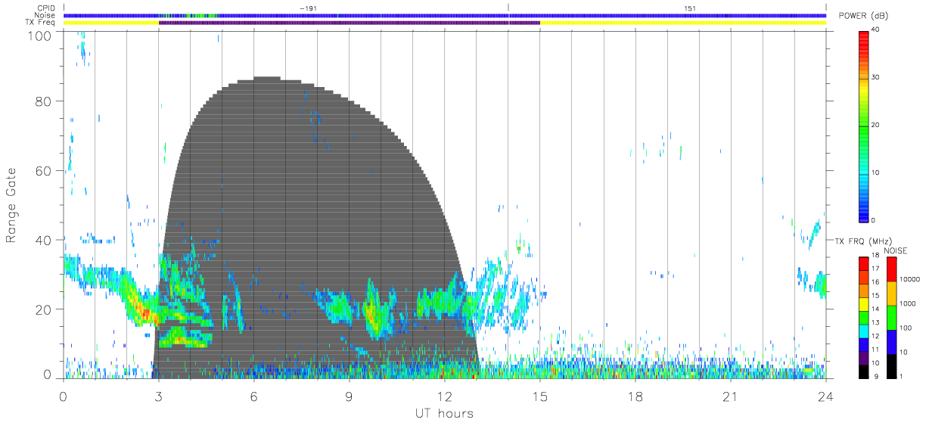Click Range Gate axis tick 60
This screenshot has width=929, height=429.
[44, 171]
